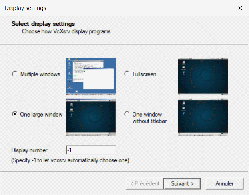The image size is (249, 195).
Task: Click the without titlebar label text
Action: click(x=149, y=121)
